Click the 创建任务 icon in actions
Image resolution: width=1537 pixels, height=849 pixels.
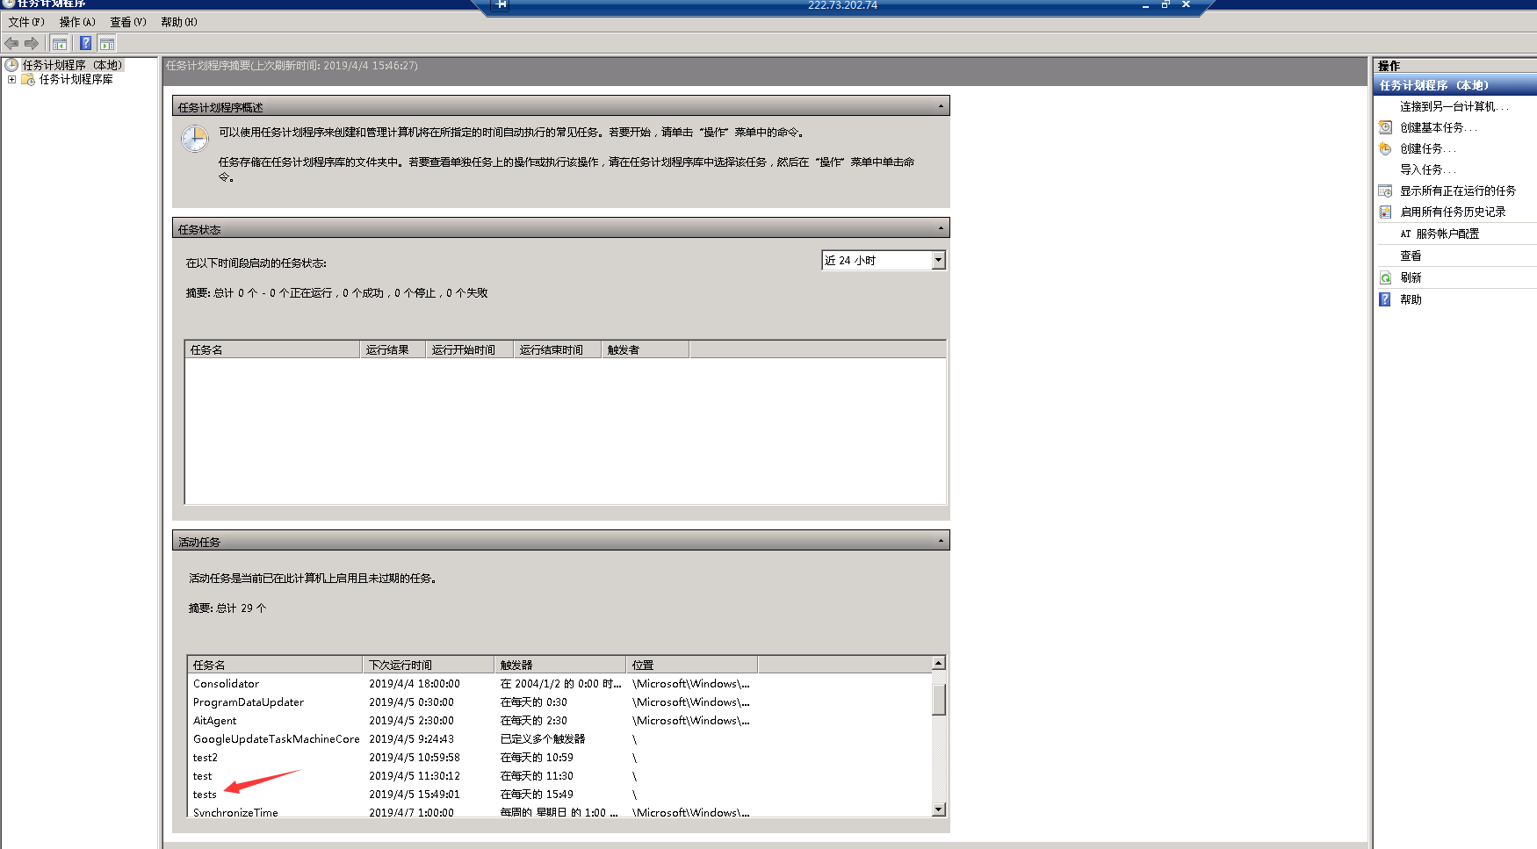click(x=1385, y=148)
